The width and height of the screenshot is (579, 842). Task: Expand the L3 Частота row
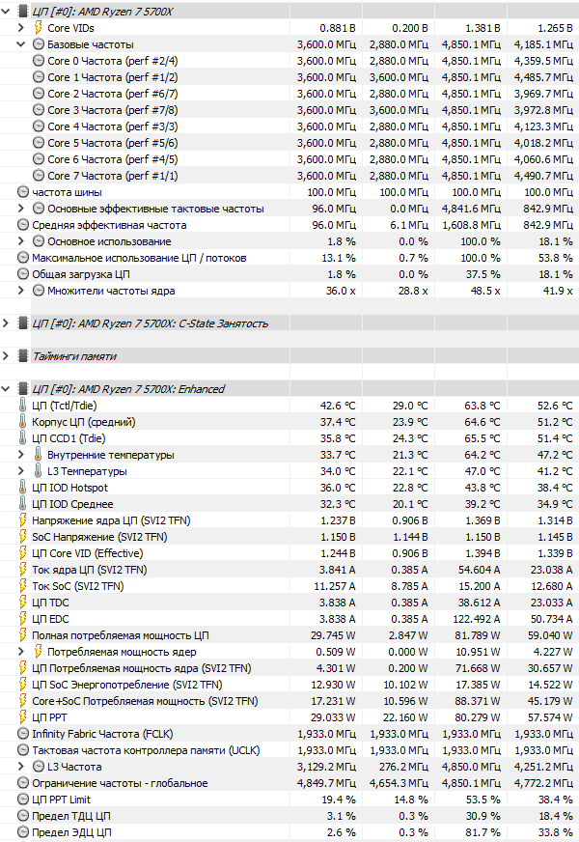21,767
